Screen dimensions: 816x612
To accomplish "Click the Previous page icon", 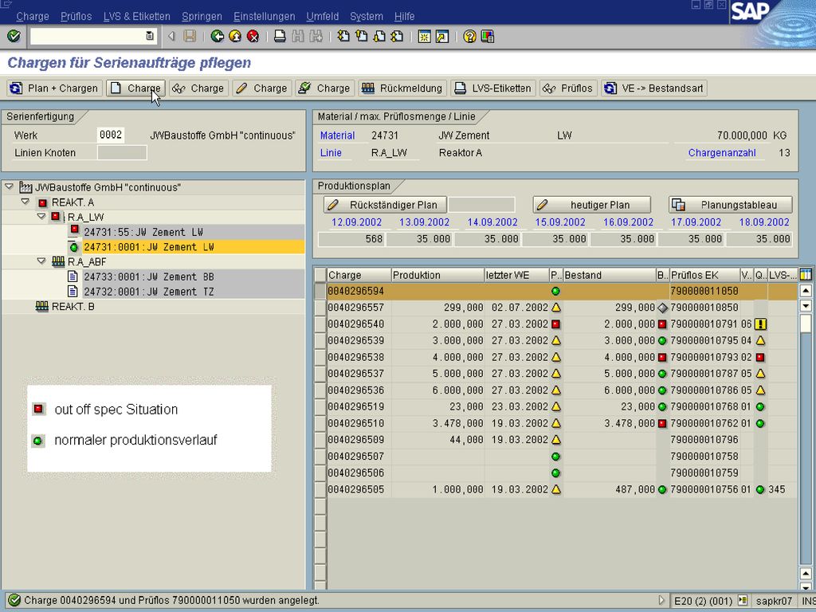I will 361,37.
